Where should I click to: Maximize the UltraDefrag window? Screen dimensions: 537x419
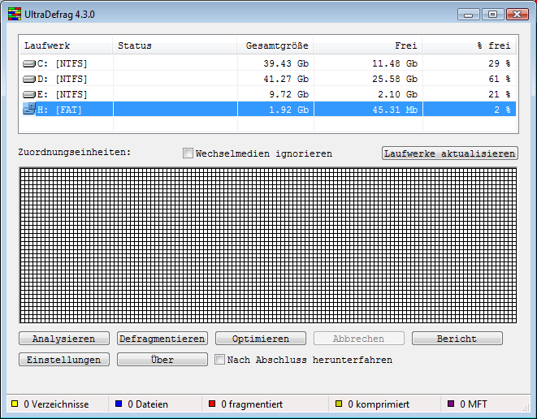(492, 15)
